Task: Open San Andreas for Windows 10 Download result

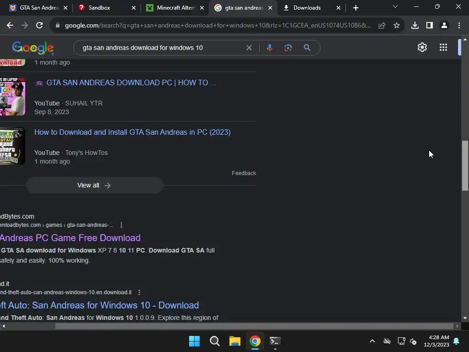Action: coord(99,305)
